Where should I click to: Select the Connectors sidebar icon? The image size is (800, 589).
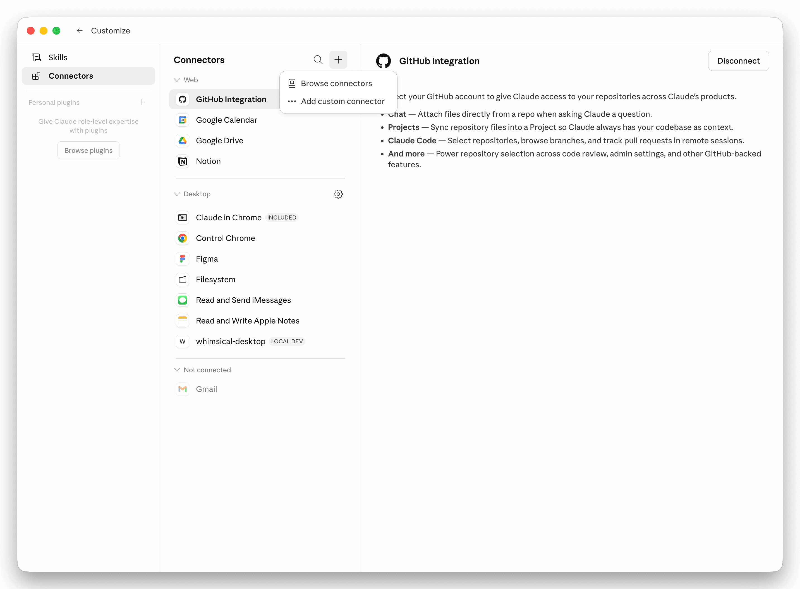[x=36, y=76]
